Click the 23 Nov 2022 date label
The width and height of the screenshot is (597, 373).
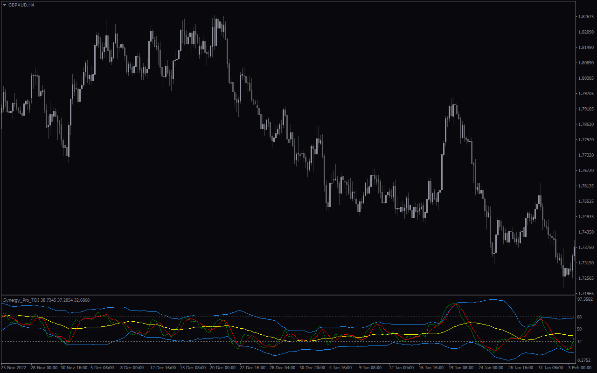pyautogui.click(x=14, y=368)
